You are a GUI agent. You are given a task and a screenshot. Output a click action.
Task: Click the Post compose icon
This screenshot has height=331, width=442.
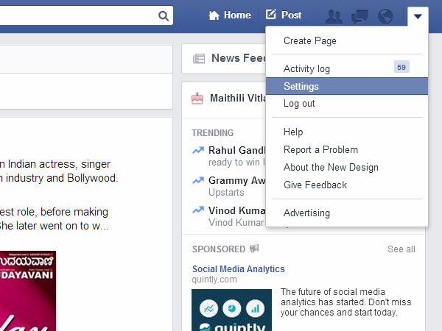coord(270,14)
